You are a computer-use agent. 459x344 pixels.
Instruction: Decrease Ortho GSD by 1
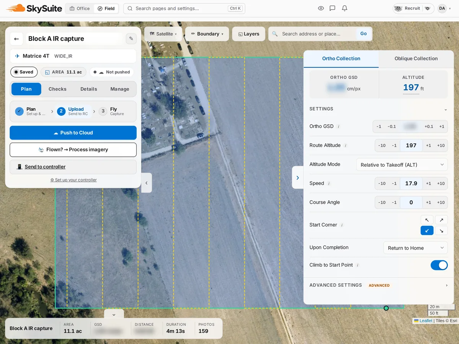click(379, 127)
